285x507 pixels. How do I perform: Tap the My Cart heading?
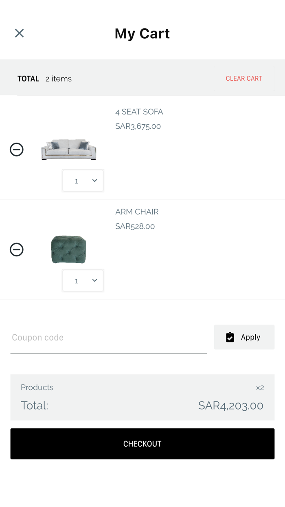point(142,33)
